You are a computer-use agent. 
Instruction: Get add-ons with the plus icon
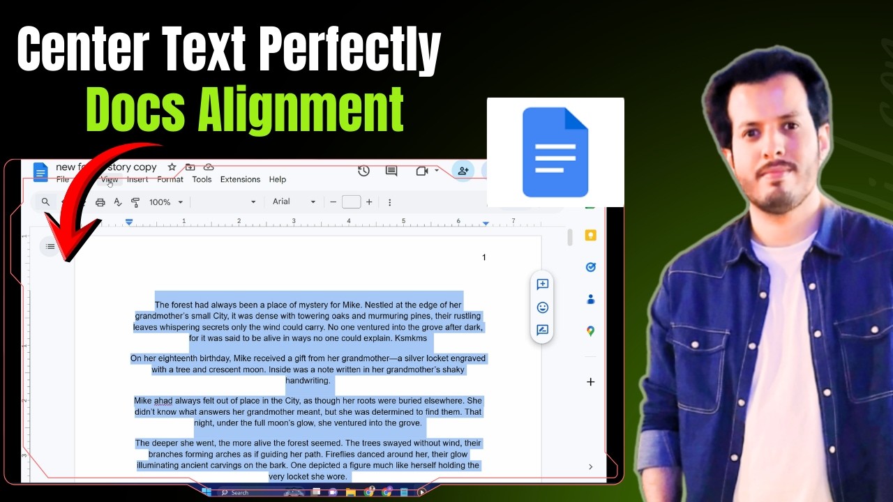pyautogui.click(x=590, y=381)
